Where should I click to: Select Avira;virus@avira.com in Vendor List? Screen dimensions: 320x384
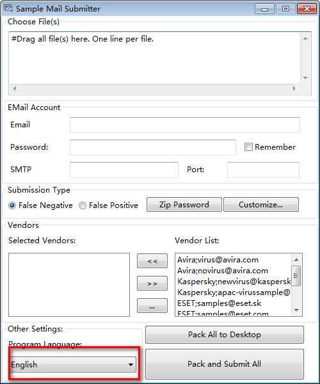218,260
